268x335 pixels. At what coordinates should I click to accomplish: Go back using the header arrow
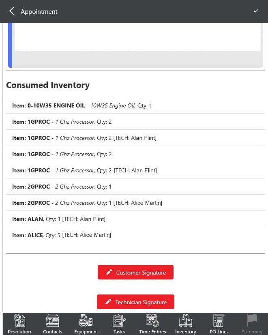point(12,11)
